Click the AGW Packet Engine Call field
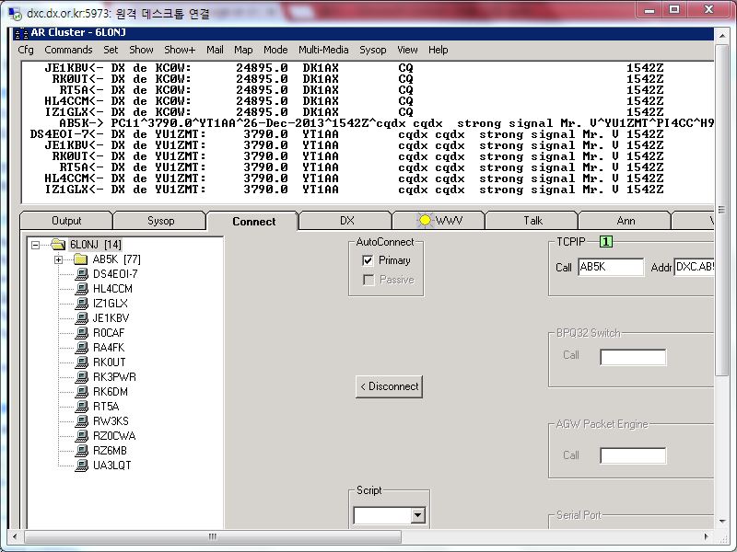 (x=633, y=455)
